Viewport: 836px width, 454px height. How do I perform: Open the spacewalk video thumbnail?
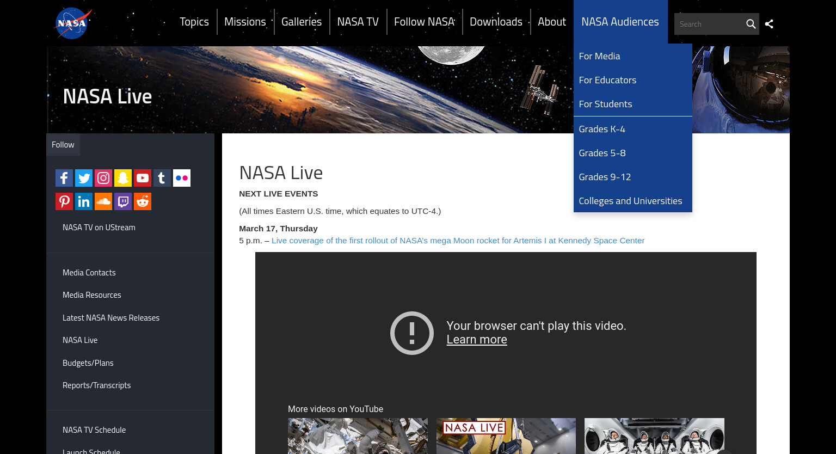pyautogui.click(x=358, y=436)
